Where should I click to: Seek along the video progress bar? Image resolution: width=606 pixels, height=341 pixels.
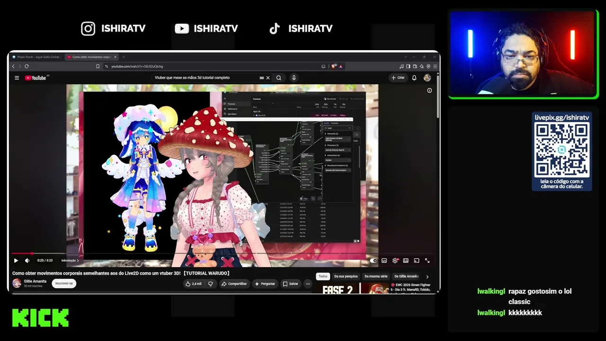(x=222, y=254)
